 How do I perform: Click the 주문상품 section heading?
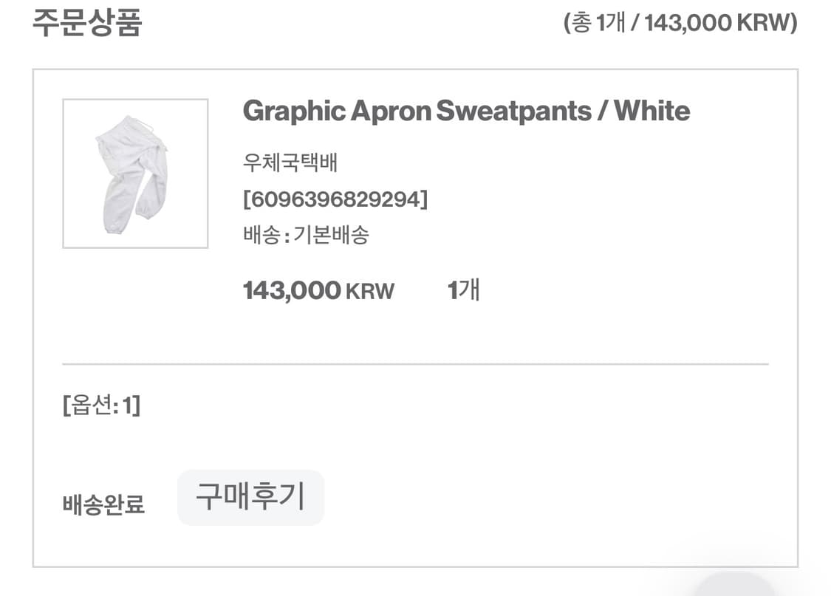[87, 23]
